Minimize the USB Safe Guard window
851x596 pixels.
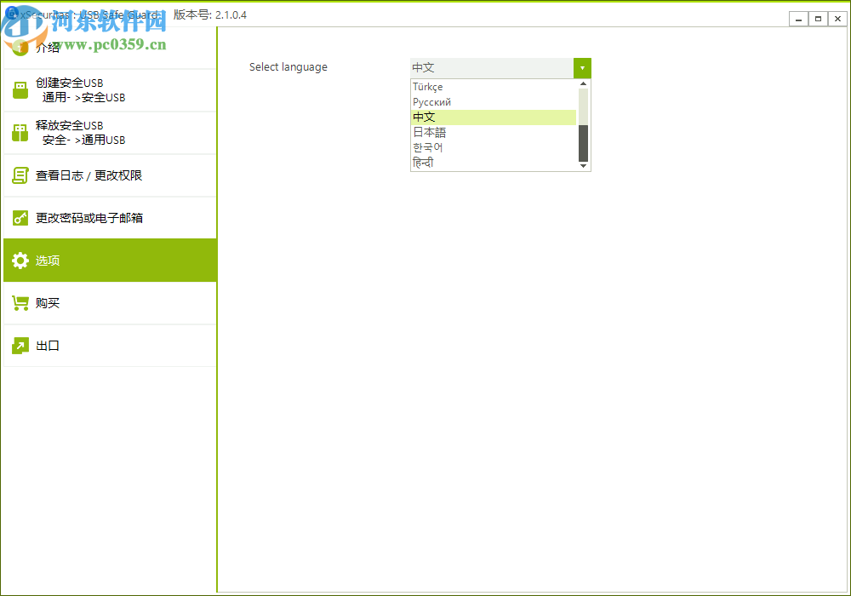pos(798,19)
